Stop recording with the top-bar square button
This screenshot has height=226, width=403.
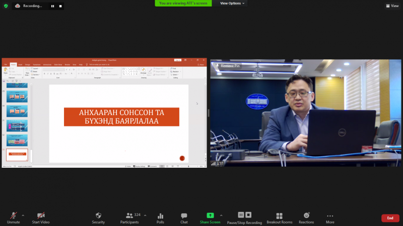point(60,6)
